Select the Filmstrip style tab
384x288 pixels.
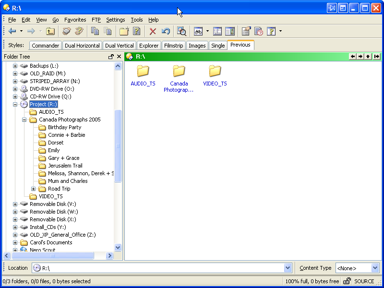pos(173,46)
